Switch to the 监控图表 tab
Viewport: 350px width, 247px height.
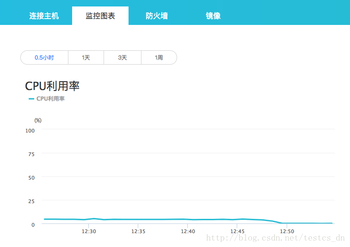(100, 16)
